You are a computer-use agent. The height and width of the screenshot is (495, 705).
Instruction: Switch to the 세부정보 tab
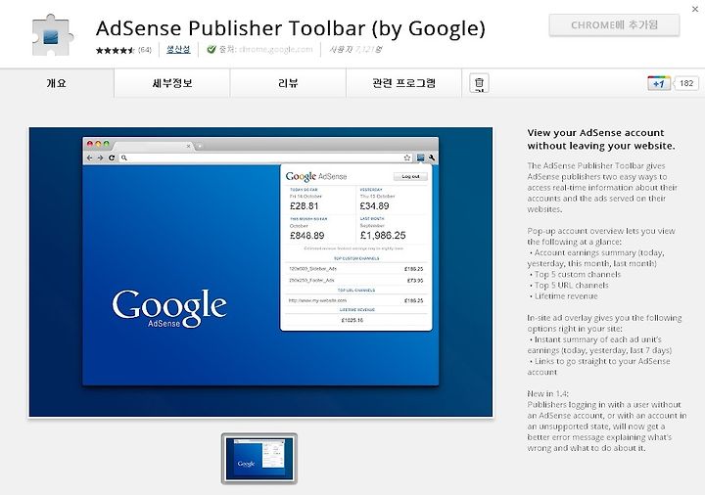tap(172, 83)
